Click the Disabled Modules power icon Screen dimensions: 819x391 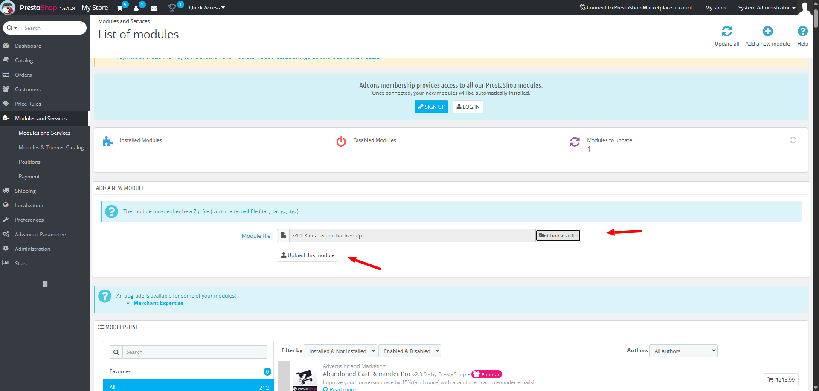[x=341, y=142]
